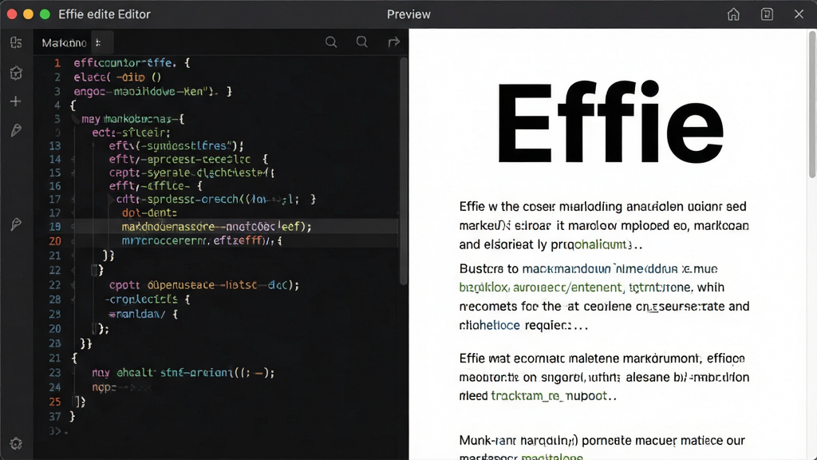817x460 pixels.
Task: Click the left search magnifier icon
Action: click(x=331, y=42)
